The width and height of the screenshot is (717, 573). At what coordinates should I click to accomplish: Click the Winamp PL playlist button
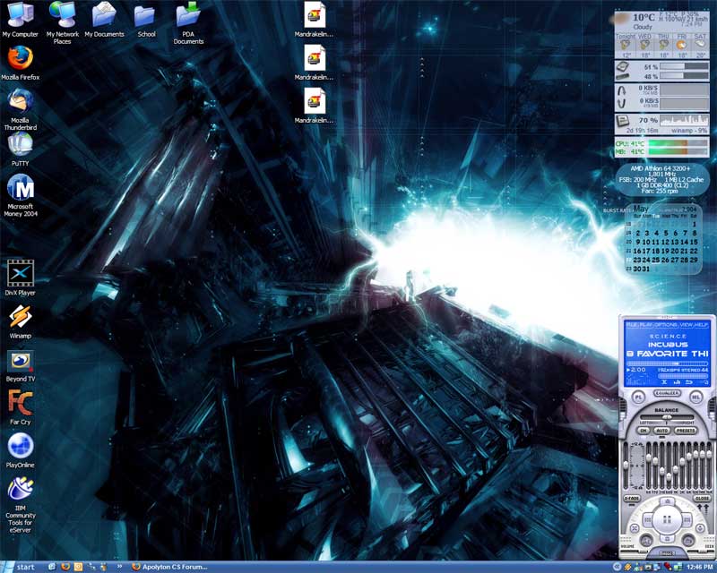coord(637,395)
